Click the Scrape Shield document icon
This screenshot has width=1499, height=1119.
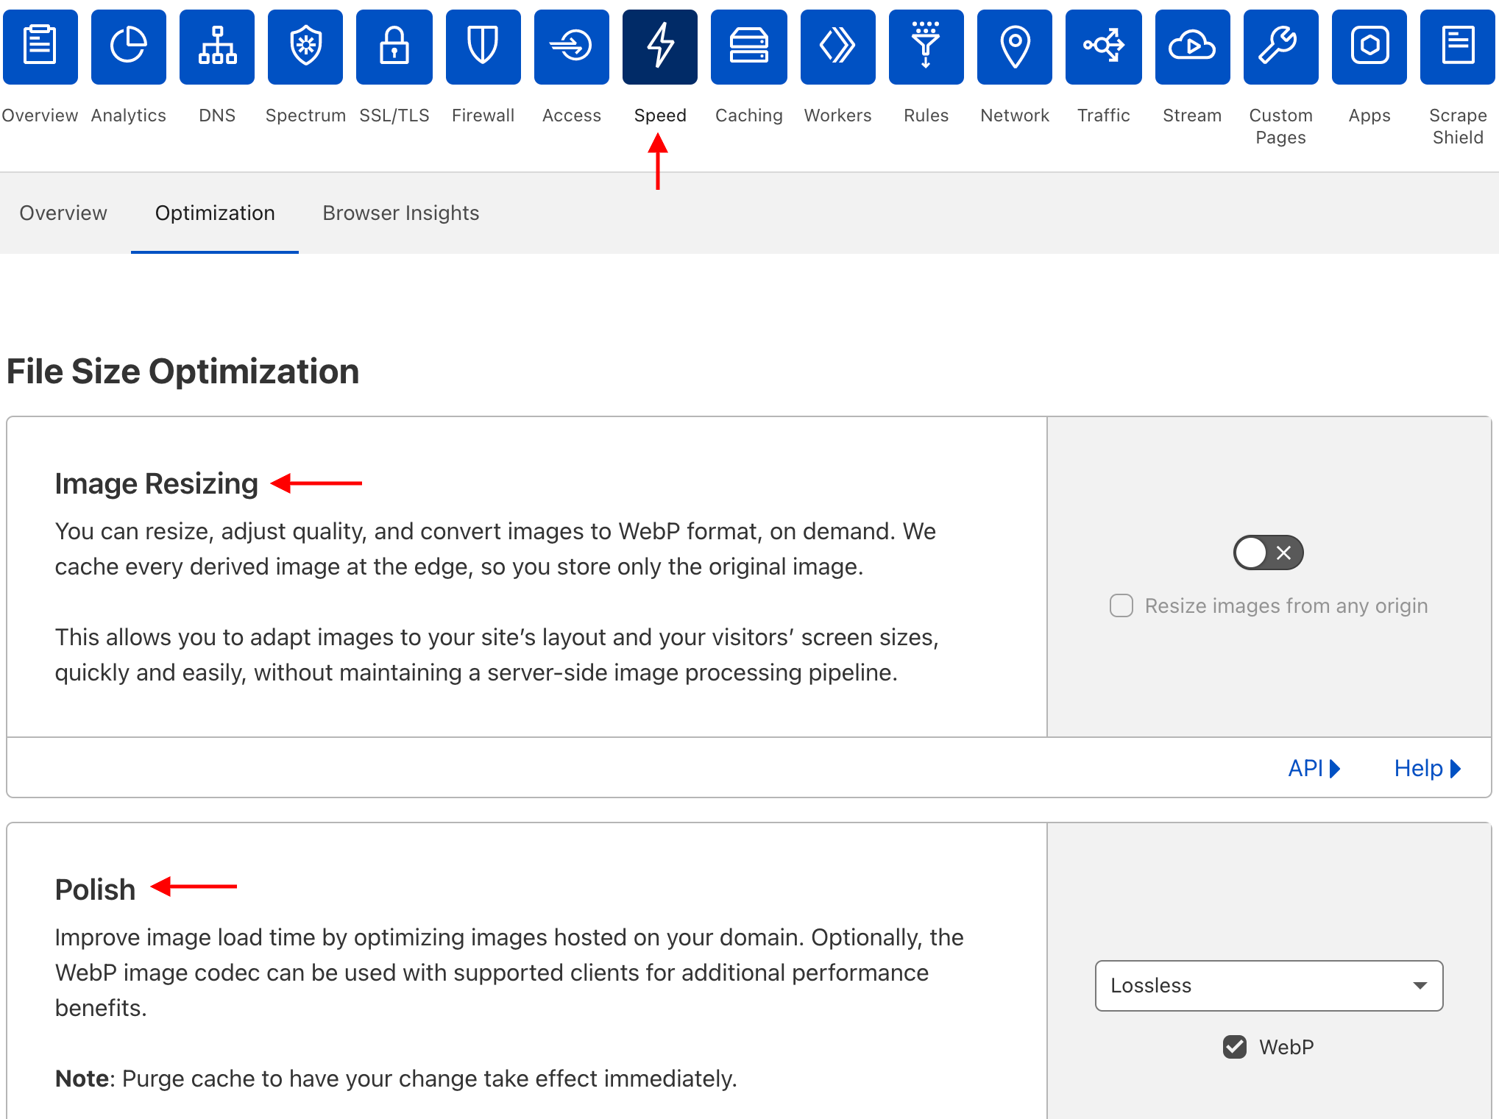point(1458,46)
